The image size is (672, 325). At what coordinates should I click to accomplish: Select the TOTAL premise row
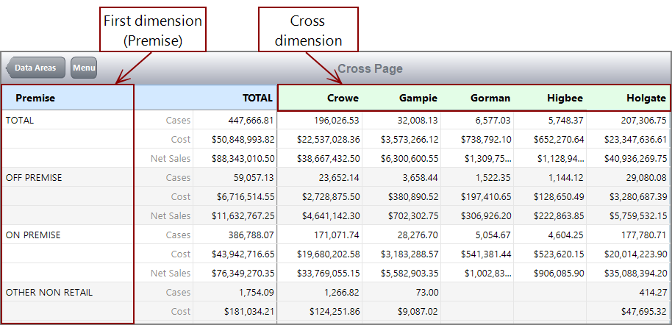[x=20, y=120]
